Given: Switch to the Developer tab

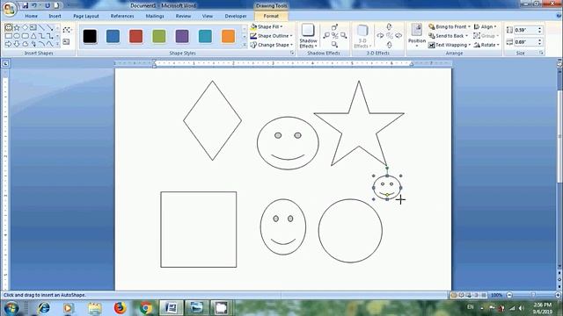Looking at the screenshot, I should [236, 16].
